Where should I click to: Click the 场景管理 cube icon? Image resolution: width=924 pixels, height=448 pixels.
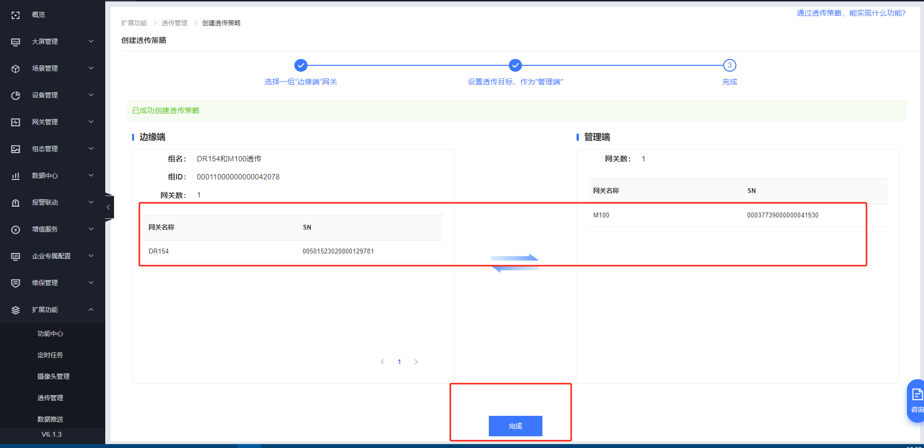(16, 69)
